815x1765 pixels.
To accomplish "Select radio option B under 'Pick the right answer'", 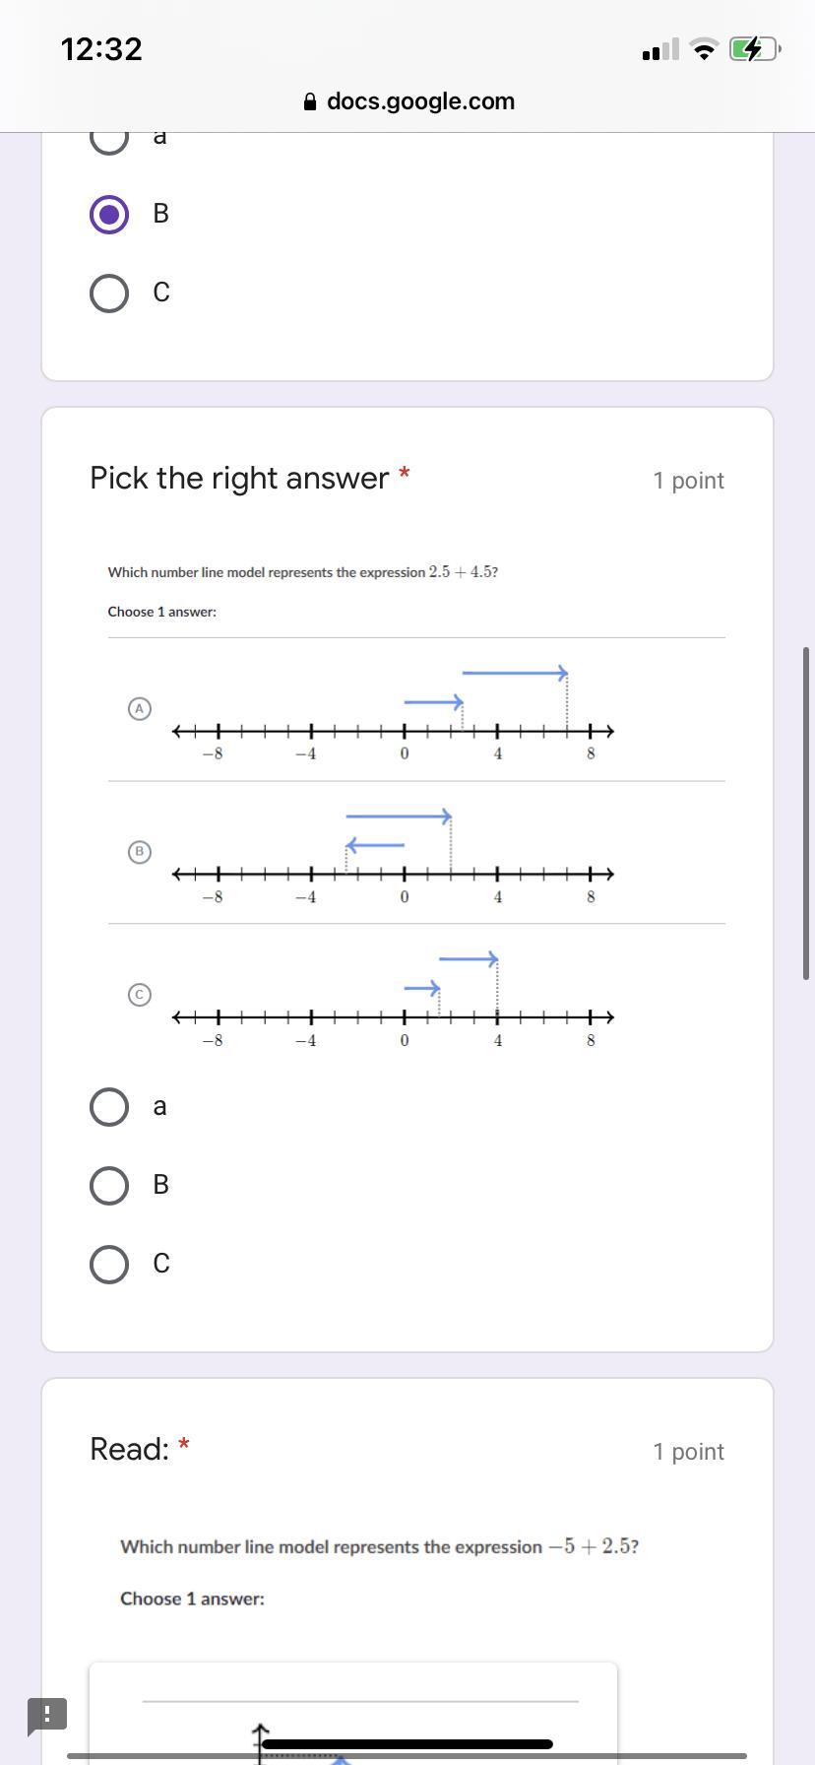I will point(109,1185).
